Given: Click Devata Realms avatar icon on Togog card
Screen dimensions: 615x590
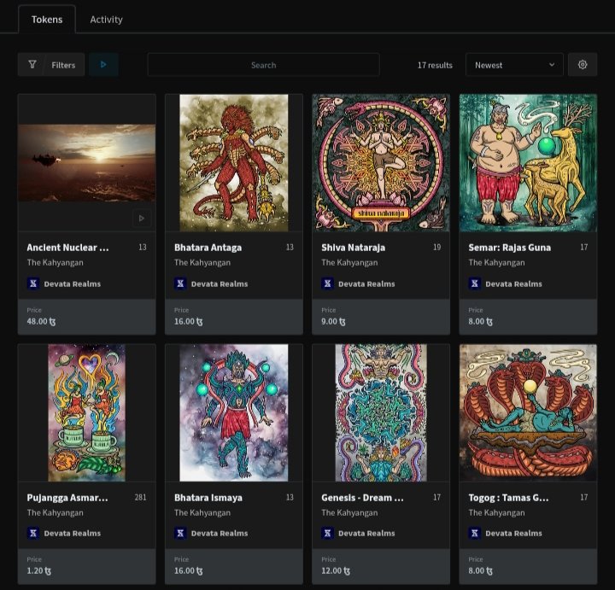Looking at the screenshot, I should [475, 533].
